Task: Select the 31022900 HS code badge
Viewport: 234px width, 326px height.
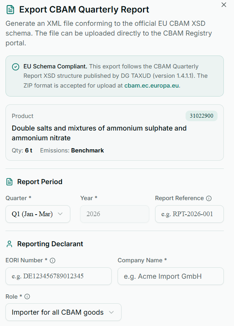Action: click(x=201, y=116)
